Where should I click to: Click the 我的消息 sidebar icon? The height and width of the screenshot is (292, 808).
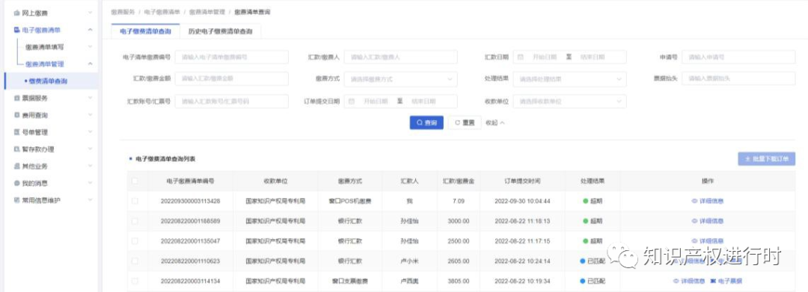tap(17, 183)
